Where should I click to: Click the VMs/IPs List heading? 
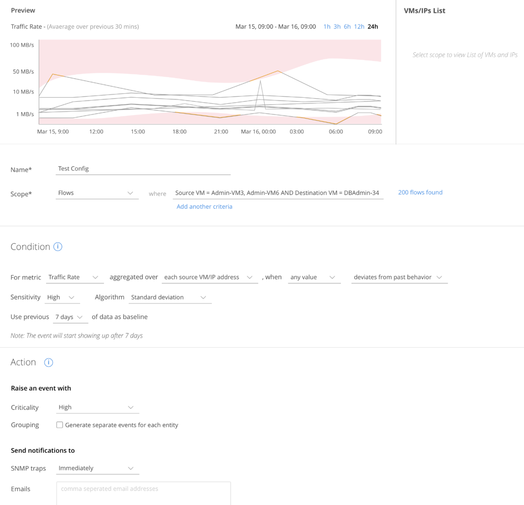coord(424,11)
